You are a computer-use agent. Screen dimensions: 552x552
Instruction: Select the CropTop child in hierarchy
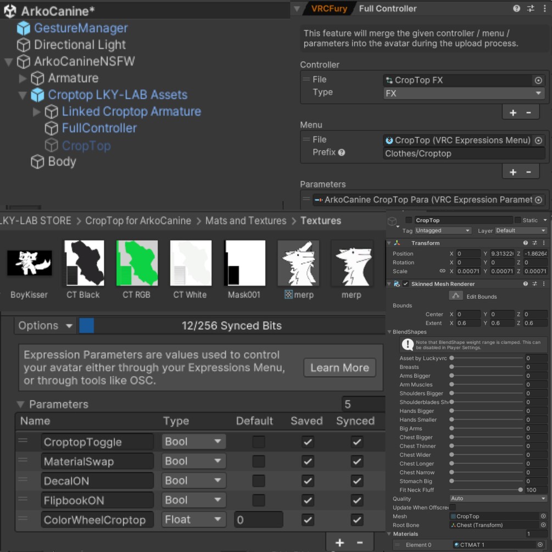[x=86, y=146]
